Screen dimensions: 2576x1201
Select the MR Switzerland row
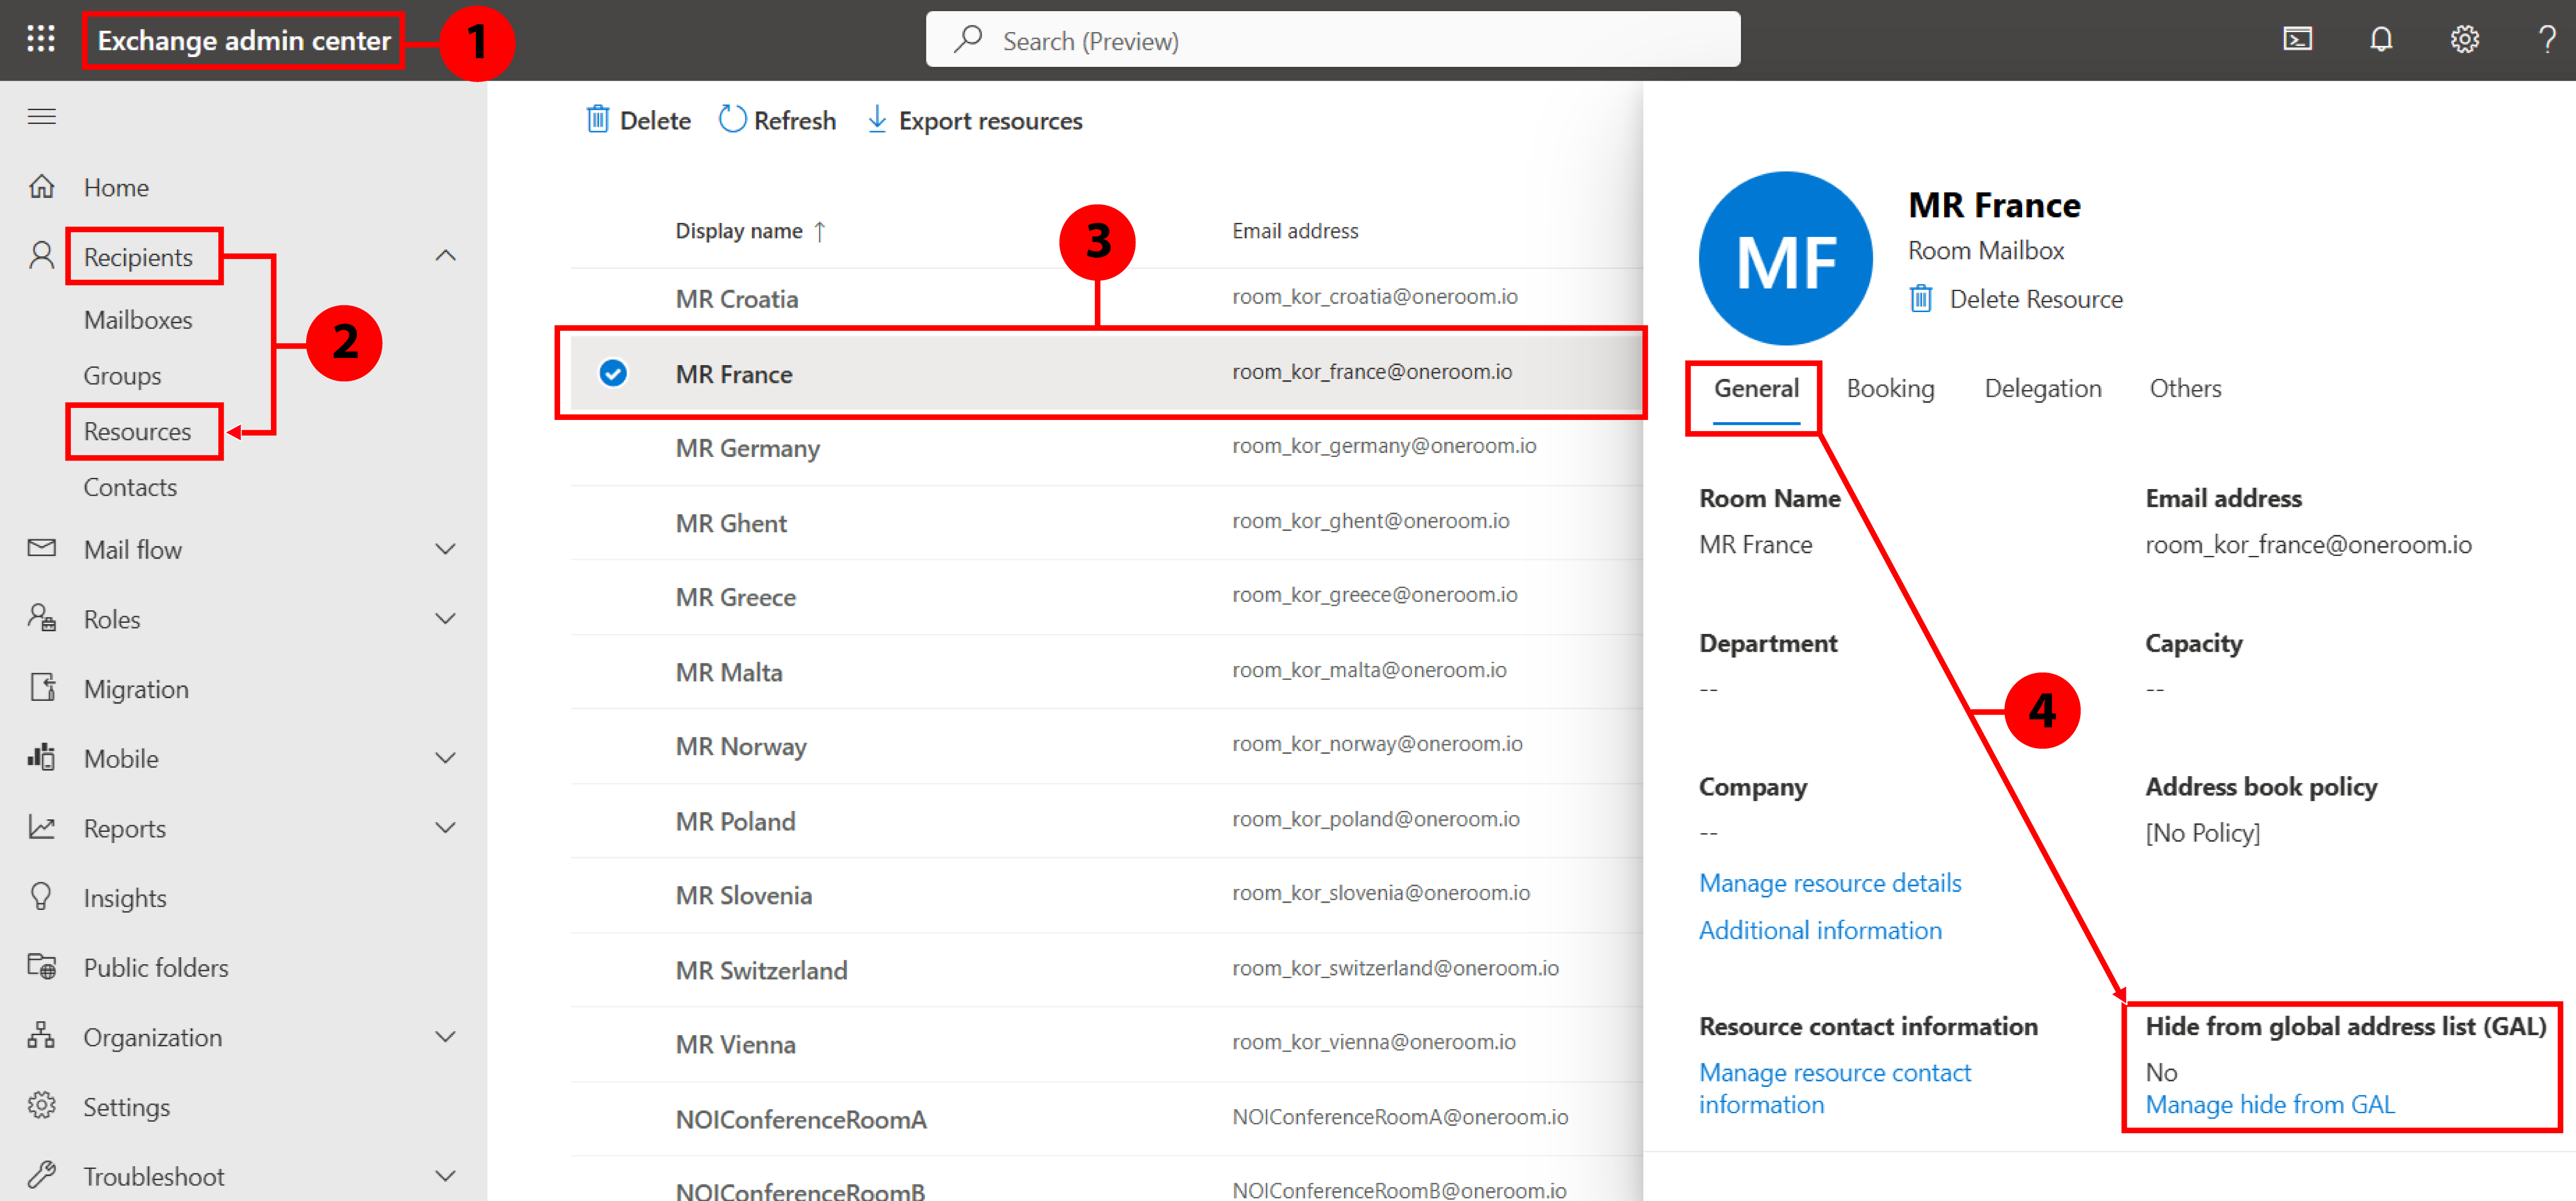pyautogui.click(x=1106, y=970)
